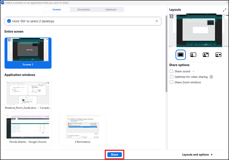Click the Application windows heading
Image resolution: width=229 pixels, height=160 pixels.
(x=20, y=75)
